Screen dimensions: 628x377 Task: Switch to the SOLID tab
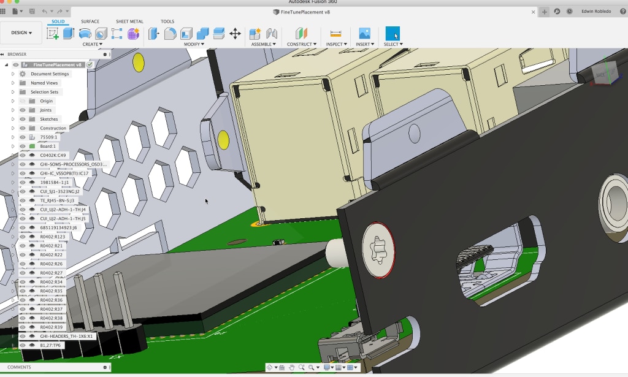[58, 21]
